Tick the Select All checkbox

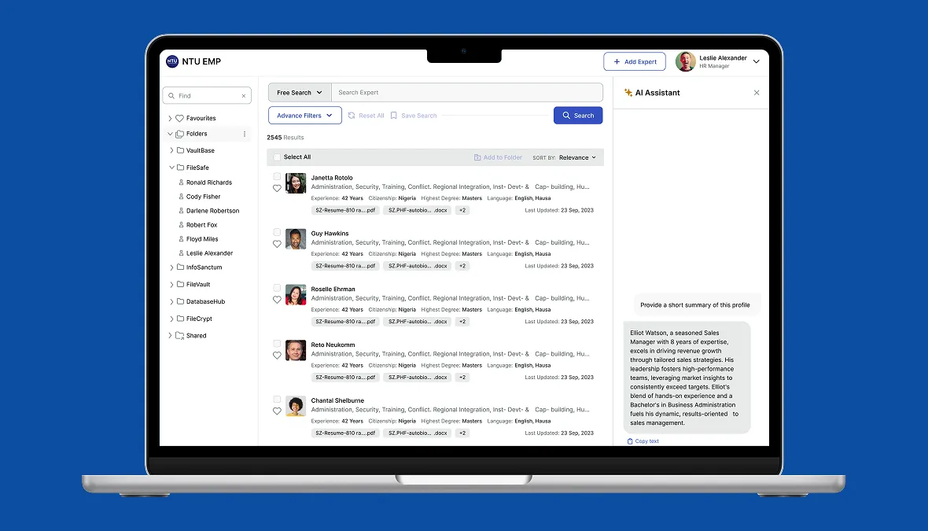(277, 157)
